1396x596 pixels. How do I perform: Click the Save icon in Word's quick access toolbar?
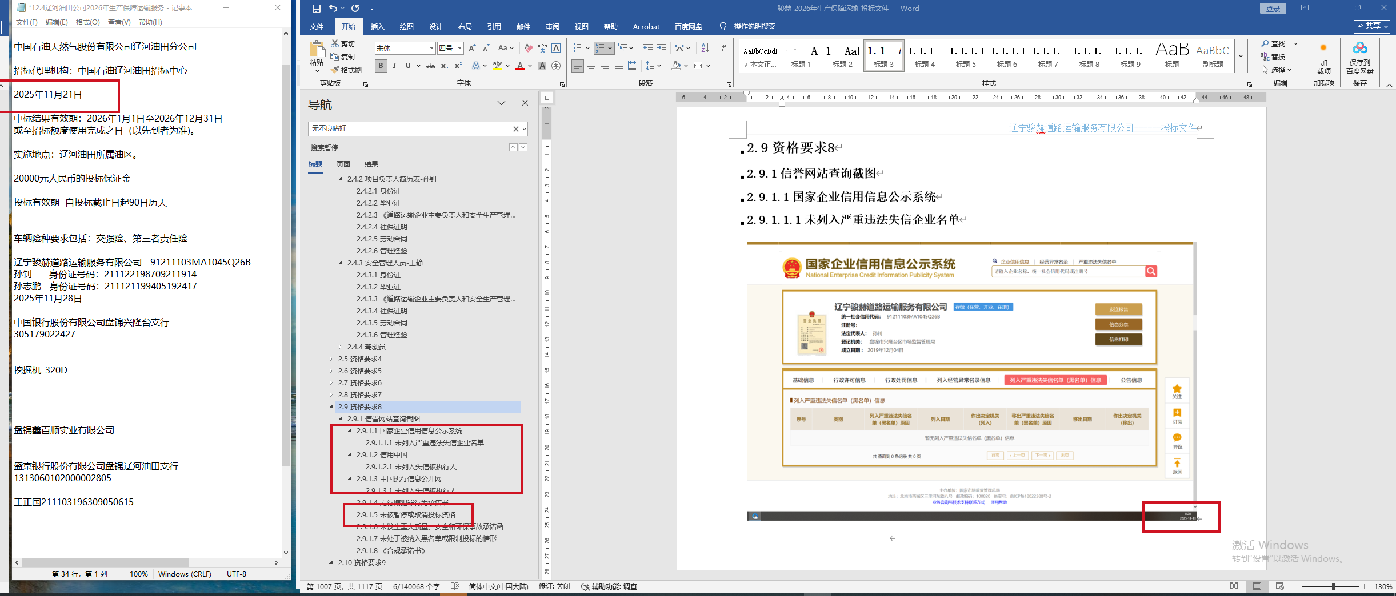pyautogui.click(x=317, y=9)
